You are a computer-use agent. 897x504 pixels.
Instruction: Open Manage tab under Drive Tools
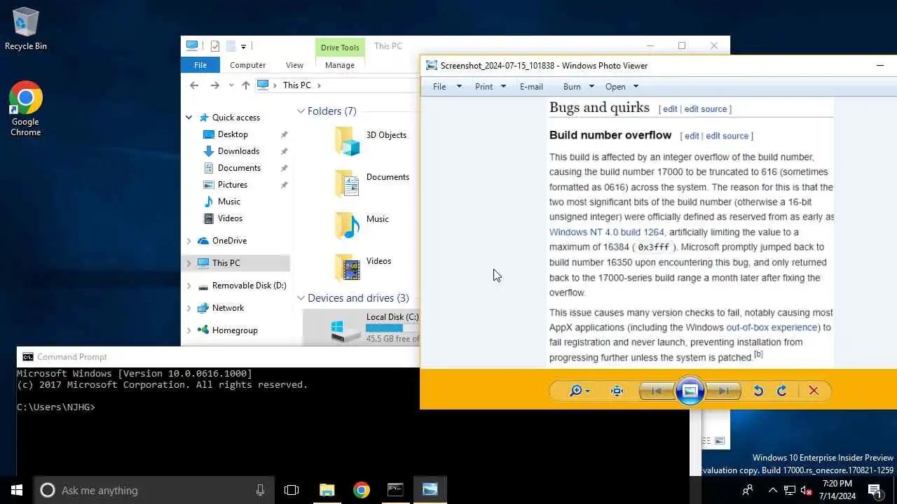tap(340, 65)
